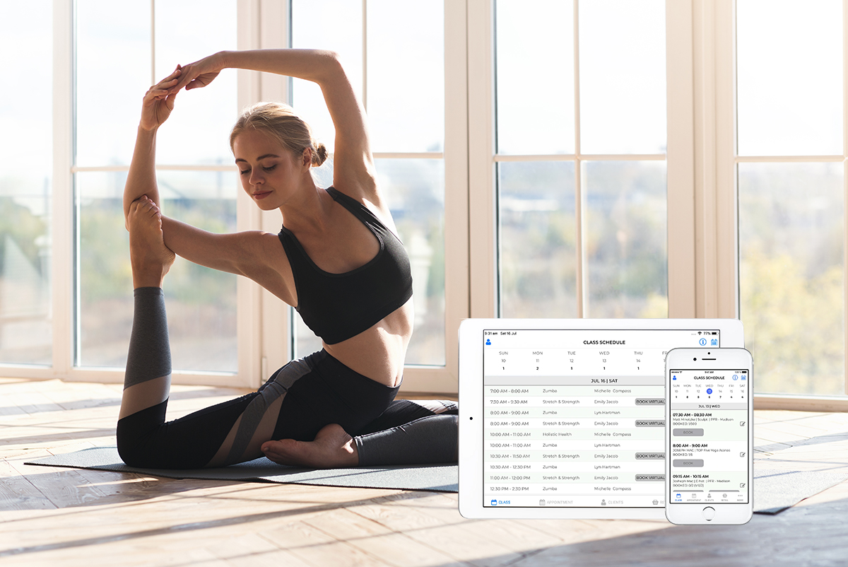
Task: Tap the edit icon for the Five Yoga Asanas class
Action: (741, 454)
